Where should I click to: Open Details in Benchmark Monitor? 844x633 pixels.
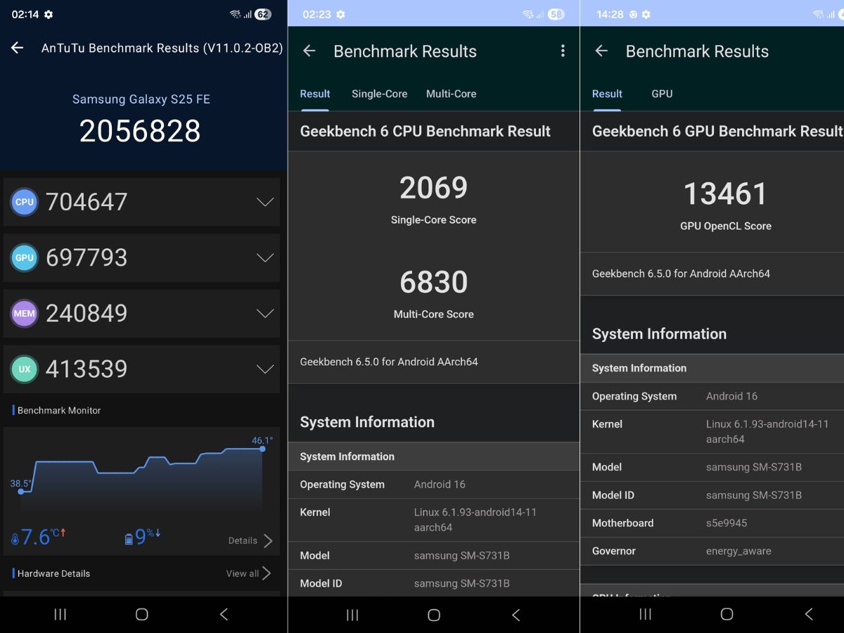250,540
